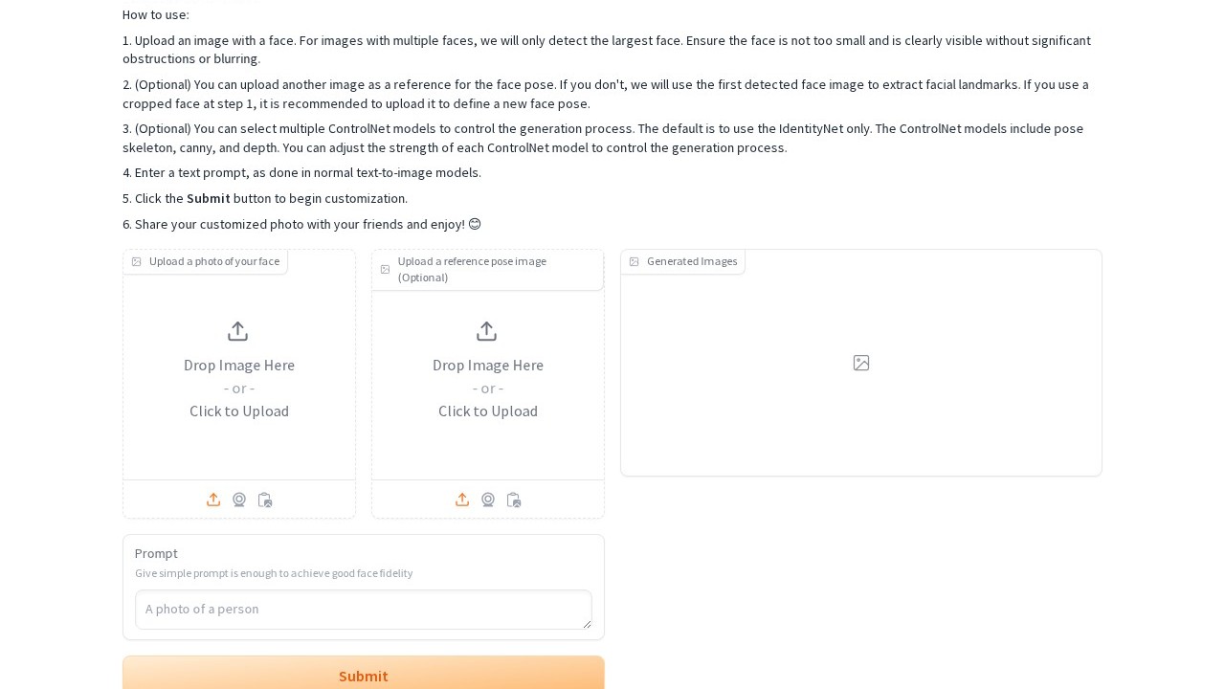The image size is (1225, 689).
Task: Click the "Upload a photo of your face" label
Action: pyautogui.click(x=214, y=261)
